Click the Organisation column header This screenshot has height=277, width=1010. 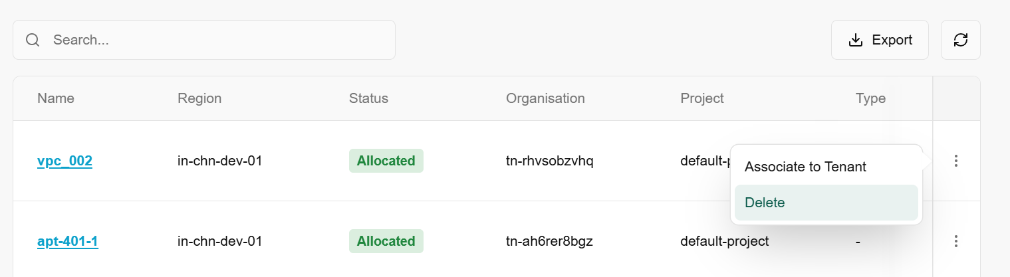click(x=545, y=98)
